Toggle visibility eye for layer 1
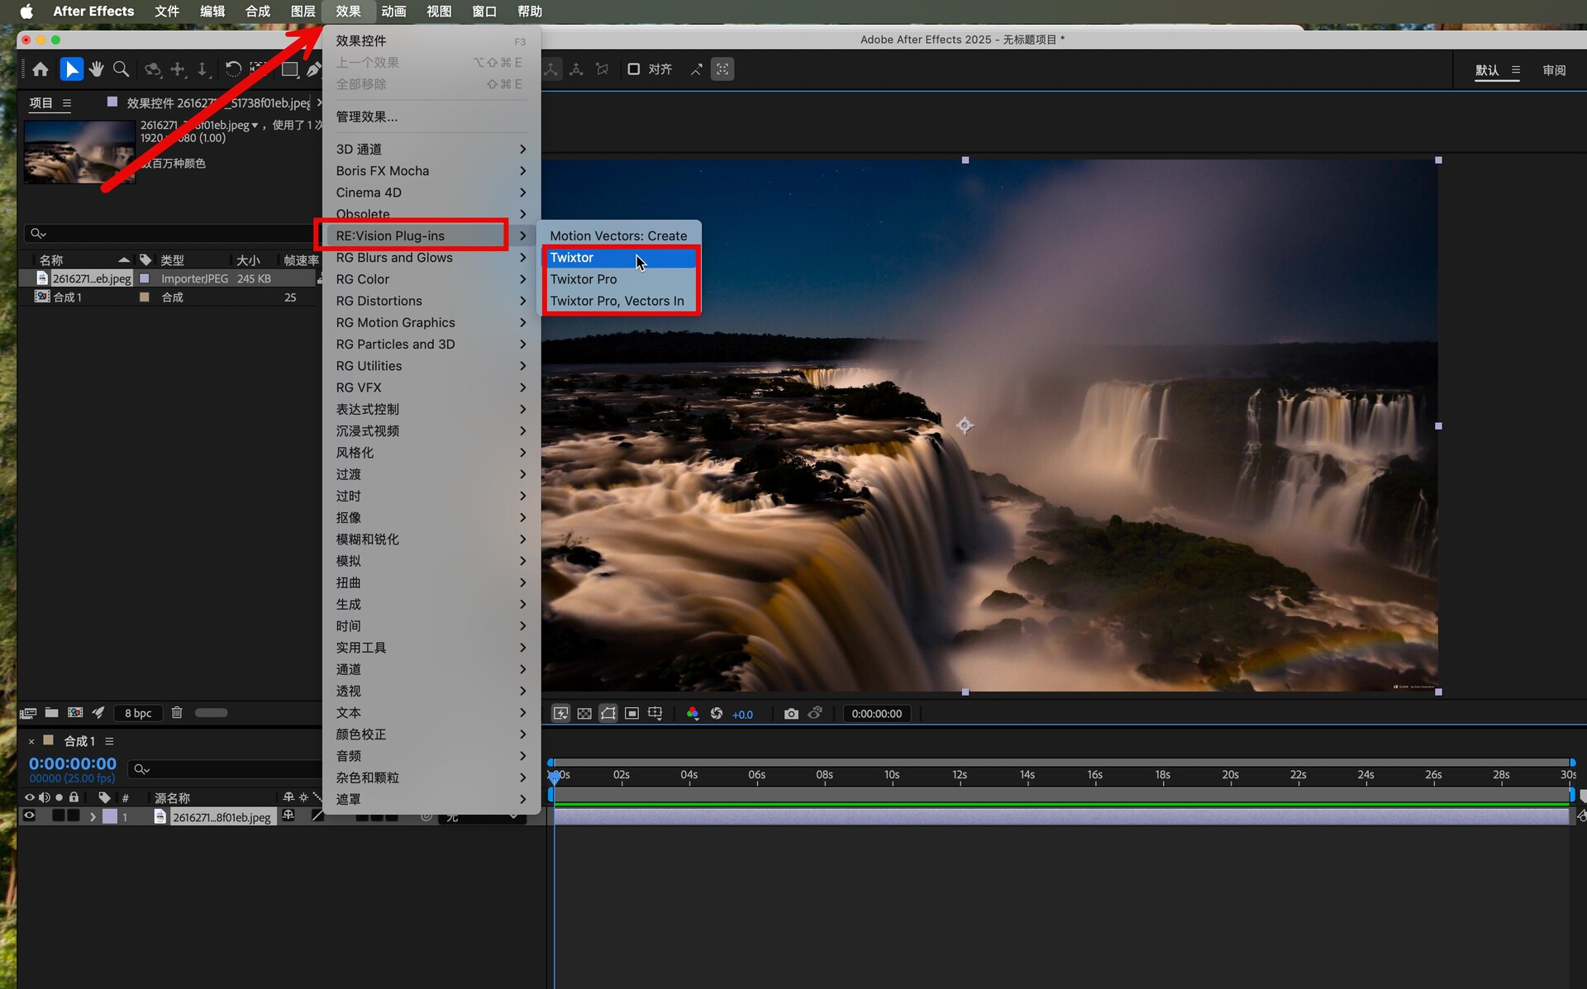Image resolution: width=1587 pixels, height=989 pixels. point(30,816)
